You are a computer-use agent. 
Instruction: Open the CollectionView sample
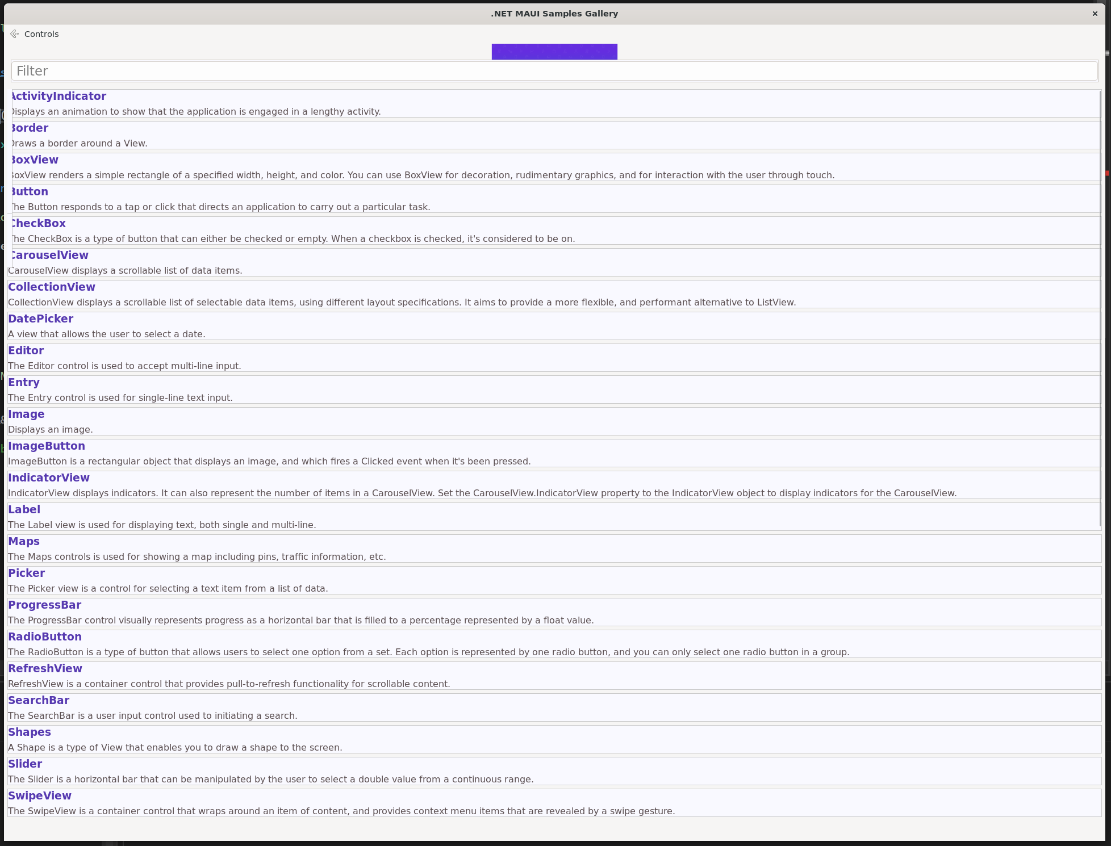(x=52, y=287)
